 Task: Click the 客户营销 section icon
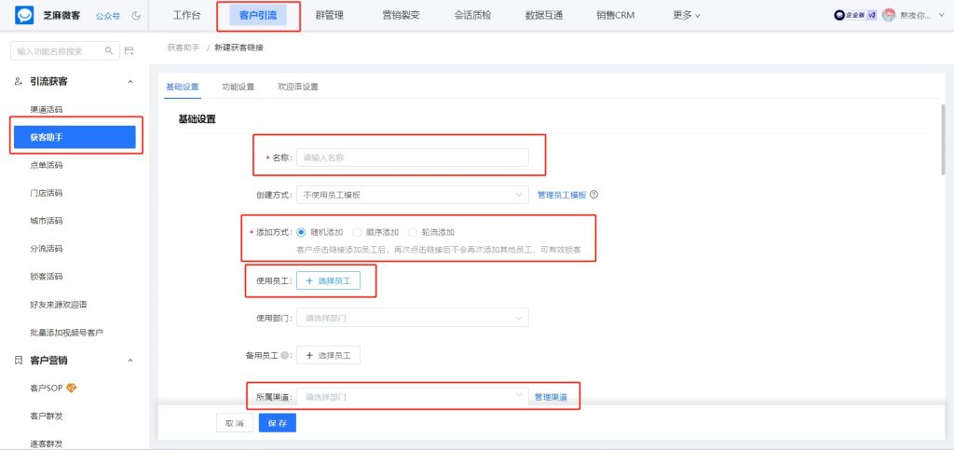pyautogui.click(x=19, y=360)
